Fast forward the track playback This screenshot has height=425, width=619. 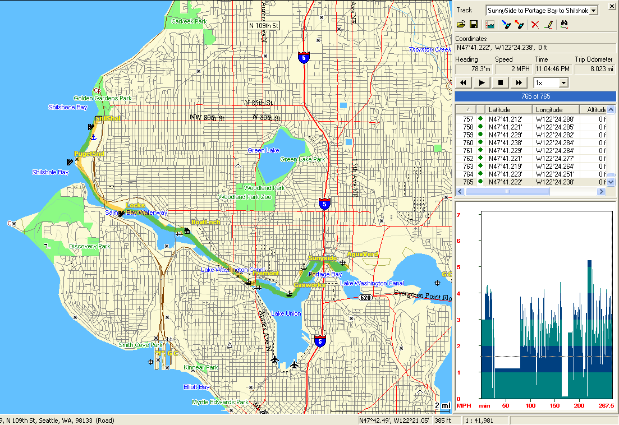(x=519, y=83)
